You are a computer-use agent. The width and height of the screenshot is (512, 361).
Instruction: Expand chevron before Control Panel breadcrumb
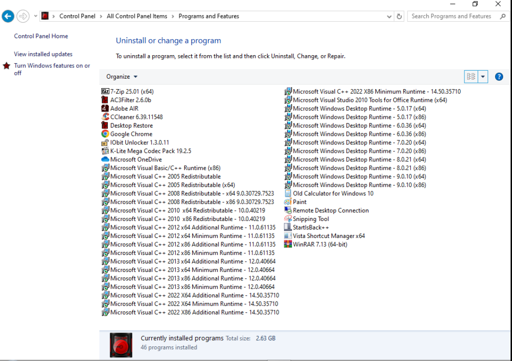click(x=54, y=16)
